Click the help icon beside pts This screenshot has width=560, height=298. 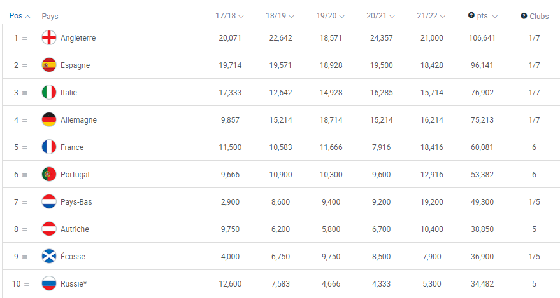click(x=471, y=16)
